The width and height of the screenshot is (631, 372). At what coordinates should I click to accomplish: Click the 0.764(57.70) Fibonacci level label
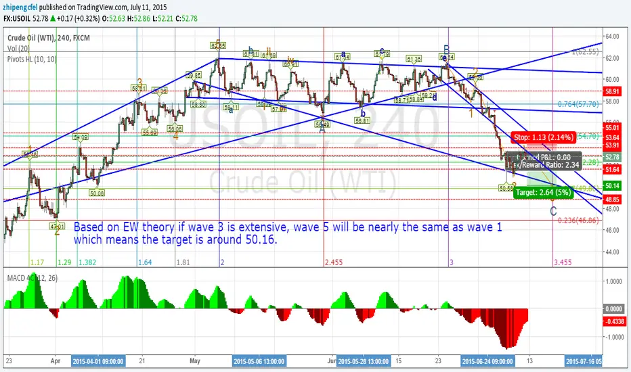(578, 104)
